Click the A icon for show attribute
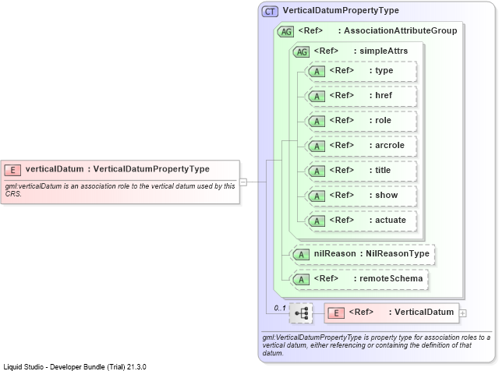This screenshot has height=371, width=499. (317, 196)
